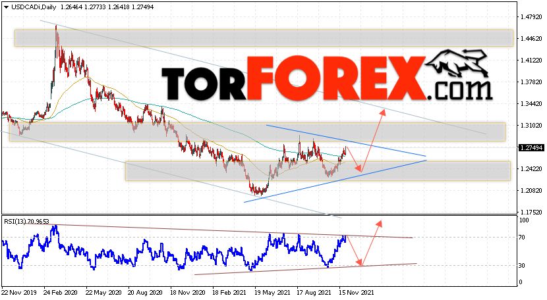Click the red downward forecast arrowhead on the price chart

click(359, 168)
